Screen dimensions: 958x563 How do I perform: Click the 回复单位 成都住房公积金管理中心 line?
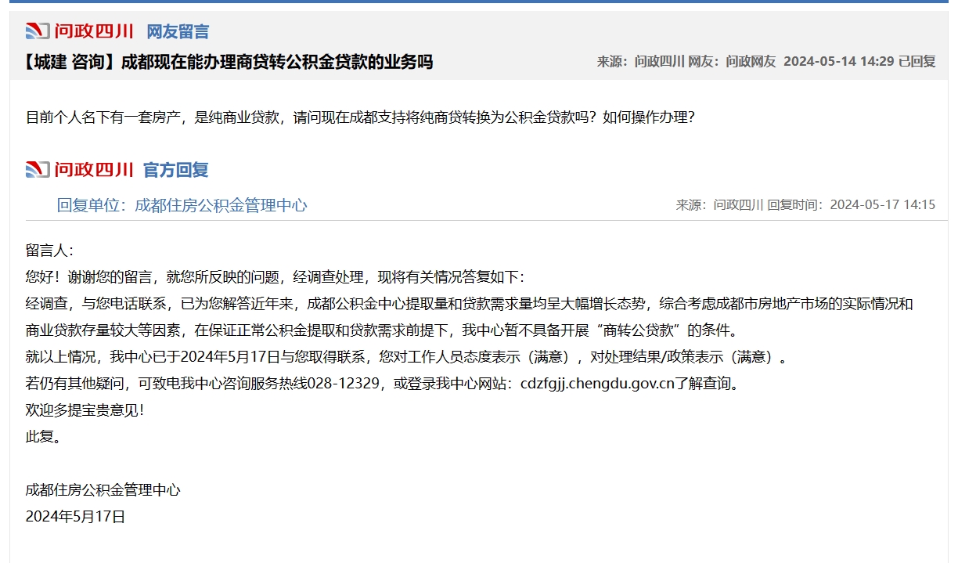click(x=182, y=205)
